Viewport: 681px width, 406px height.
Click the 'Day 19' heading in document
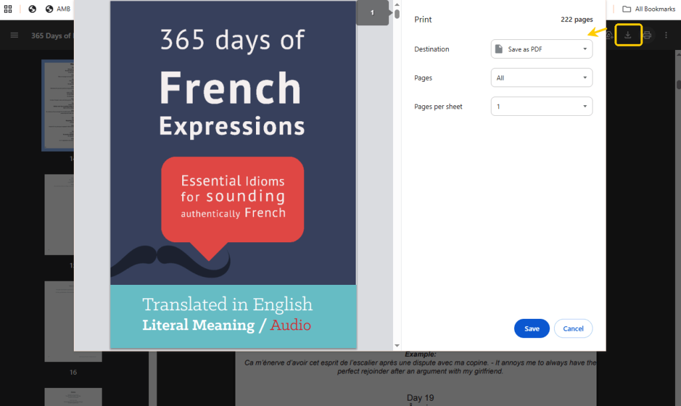tap(420, 398)
